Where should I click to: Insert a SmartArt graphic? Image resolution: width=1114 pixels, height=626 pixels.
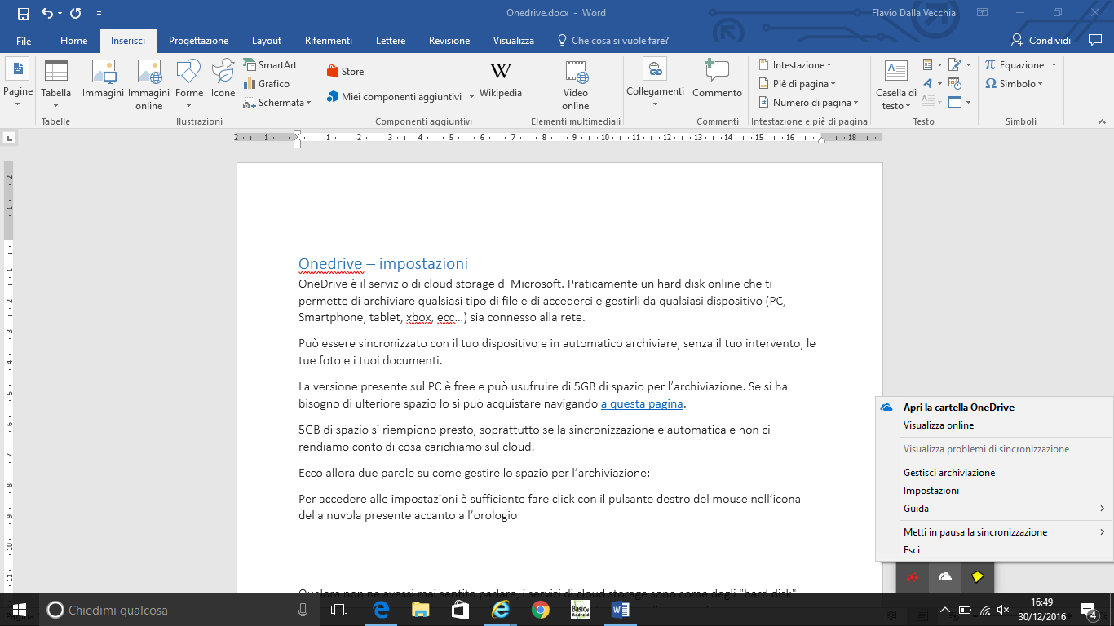point(270,64)
